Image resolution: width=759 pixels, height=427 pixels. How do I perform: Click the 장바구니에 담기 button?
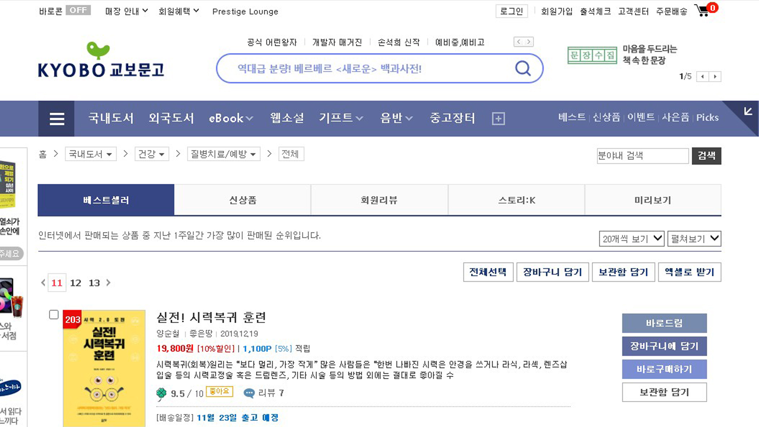664,346
